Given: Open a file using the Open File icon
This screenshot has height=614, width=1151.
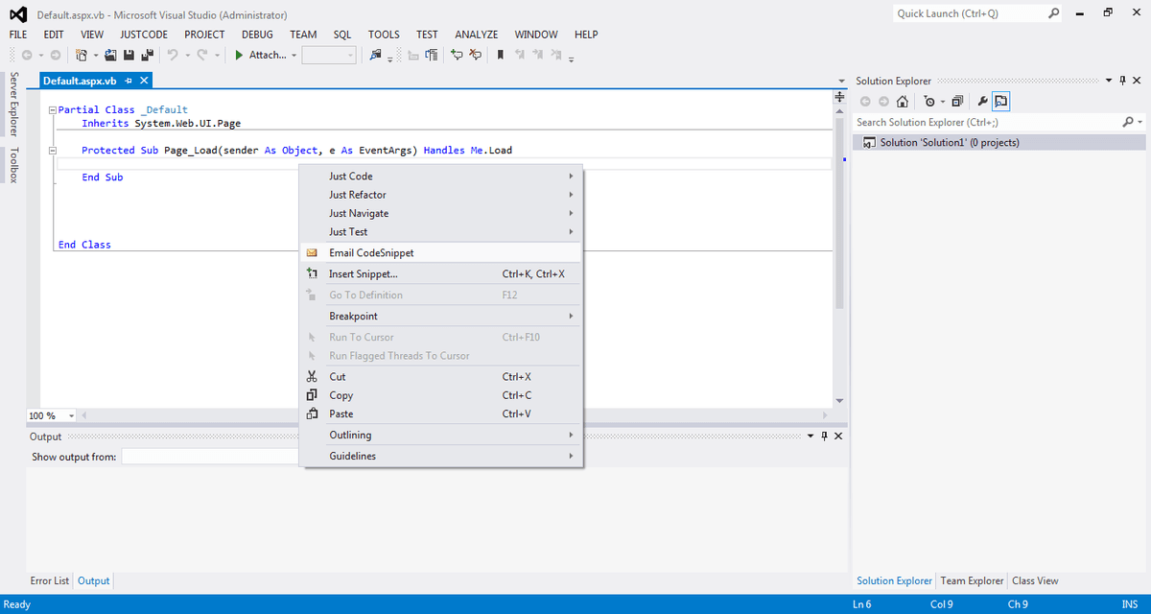Looking at the screenshot, I should click(x=110, y=55).
